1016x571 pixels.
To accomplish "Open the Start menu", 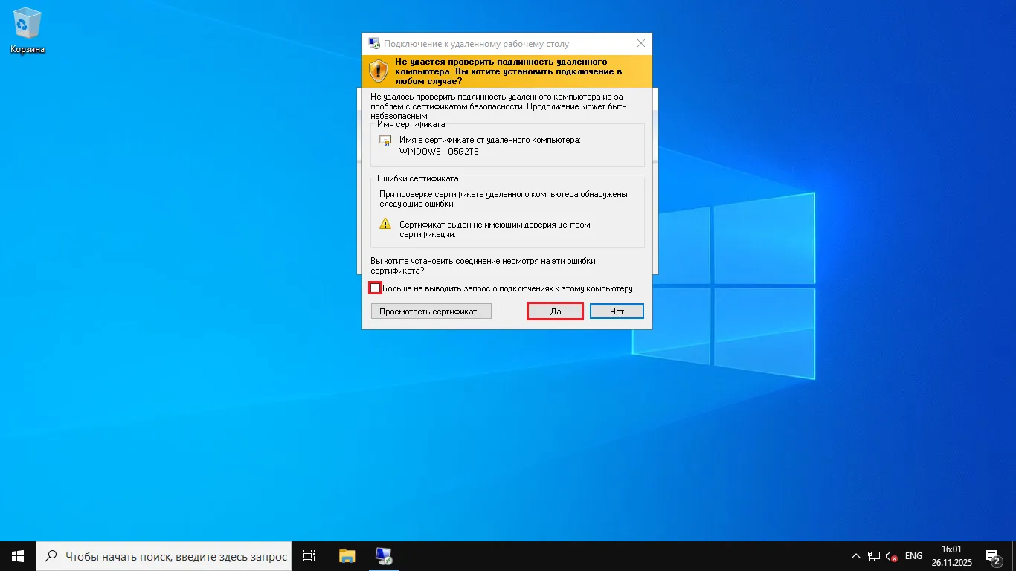I will point(16,555).
